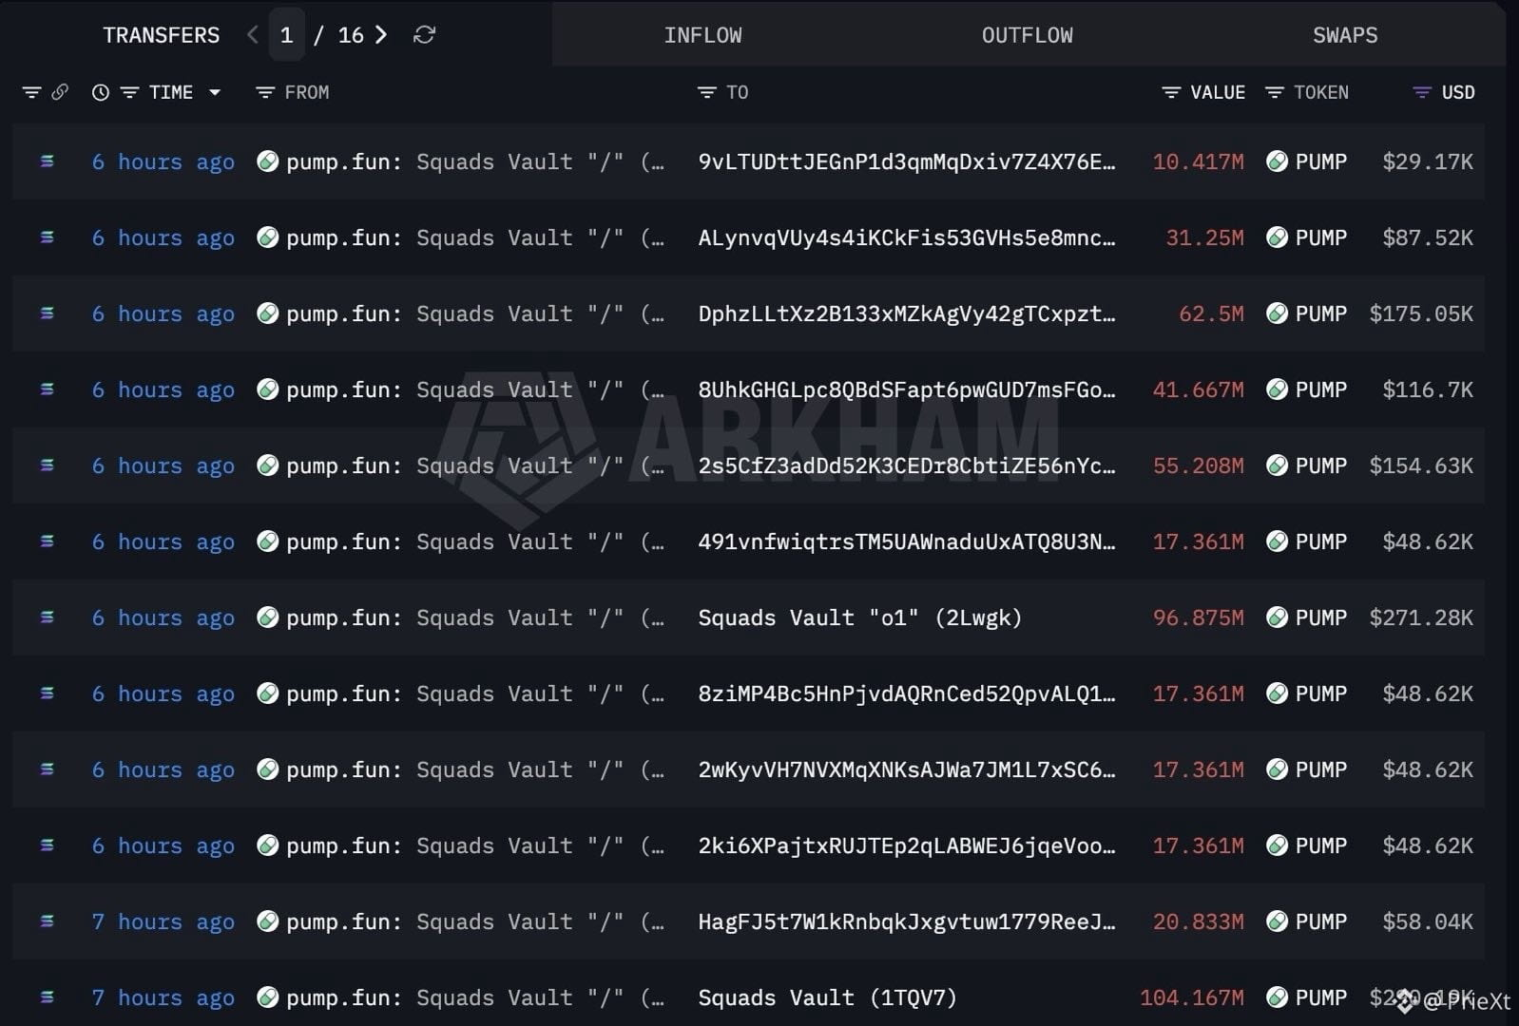This screenshot has height=1026, width=1519.
Task: Click PUMP token name in $87.52K row
Action: point(1321,237)
